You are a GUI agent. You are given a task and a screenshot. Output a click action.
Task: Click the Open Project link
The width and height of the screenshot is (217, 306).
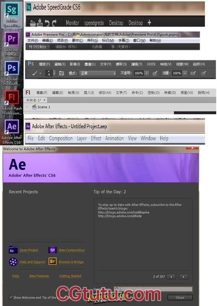click(28, 250)
